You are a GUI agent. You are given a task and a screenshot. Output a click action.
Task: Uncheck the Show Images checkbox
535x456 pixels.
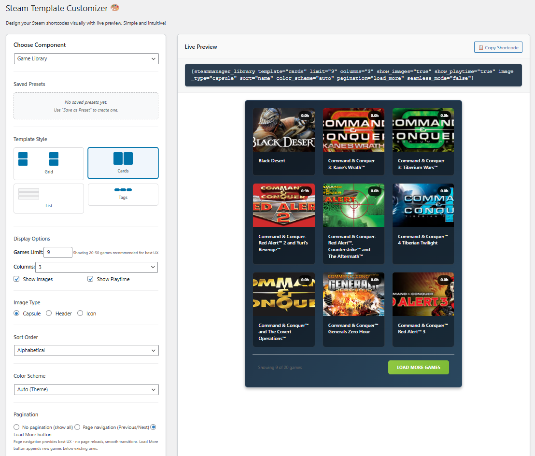point(17,279)
